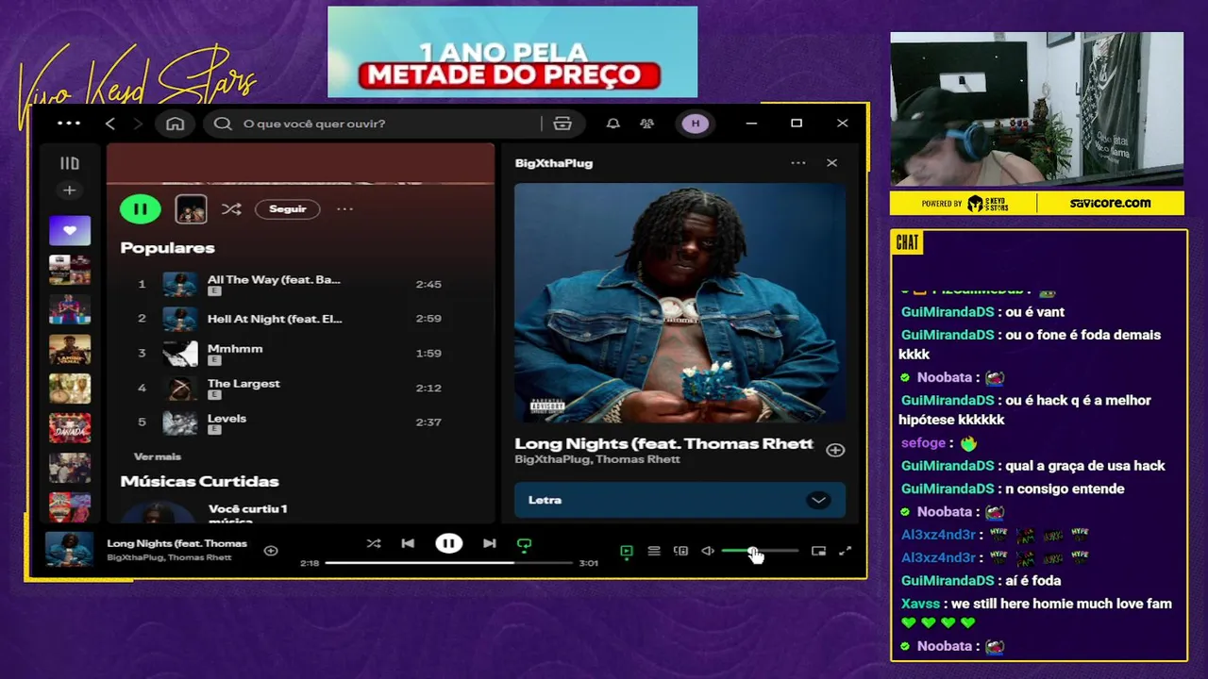The image size is (1208, 679).
Task: Enter fullscreen mode icon
Action: (x=846, y=551)
